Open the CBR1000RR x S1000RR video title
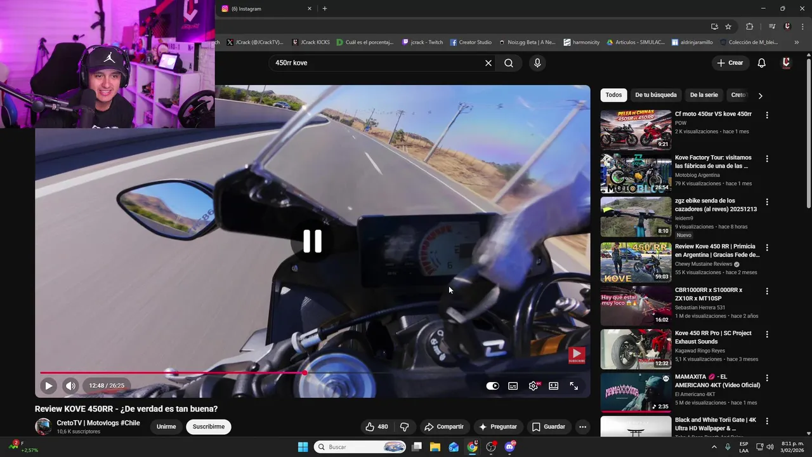Viewport: 812px width, 457px height. 709,294
